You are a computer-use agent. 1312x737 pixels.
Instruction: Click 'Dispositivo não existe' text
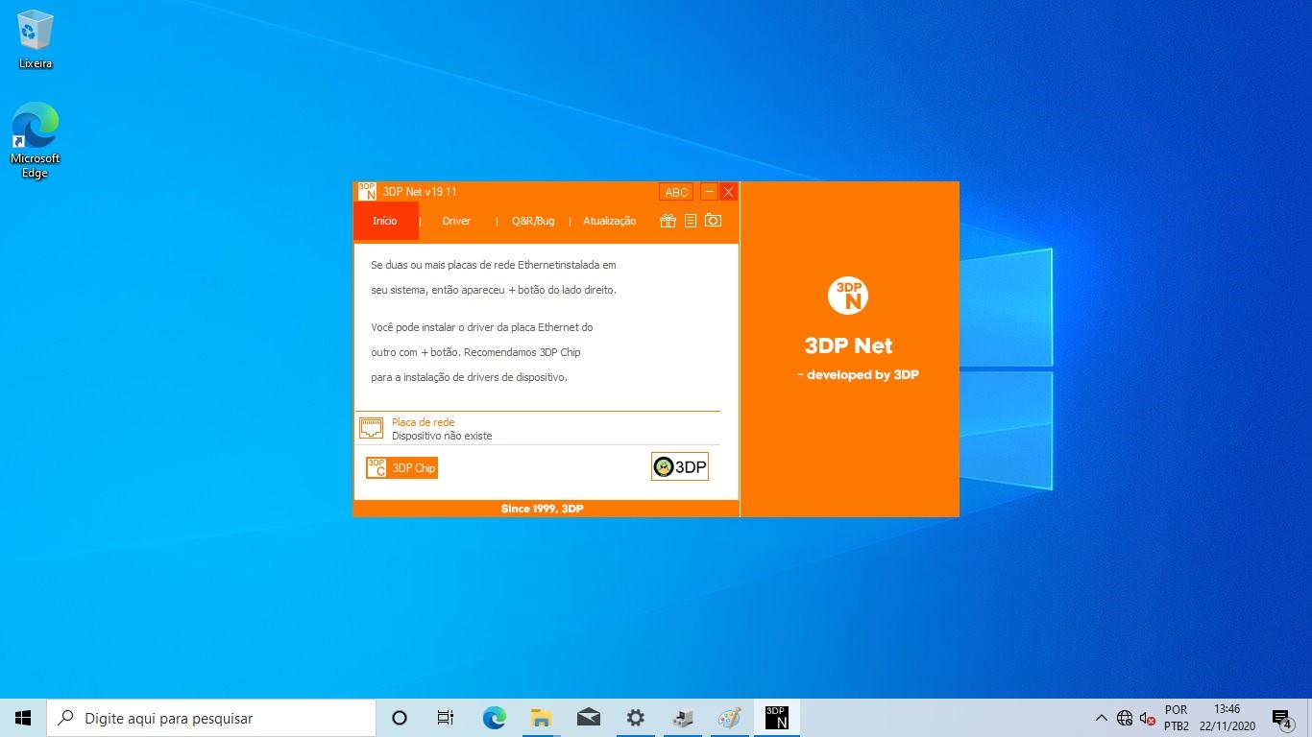tap(442, 436)
